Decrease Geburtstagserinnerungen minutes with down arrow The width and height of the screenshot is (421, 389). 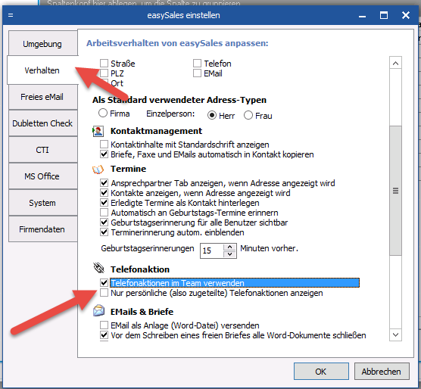coord(229,254)
